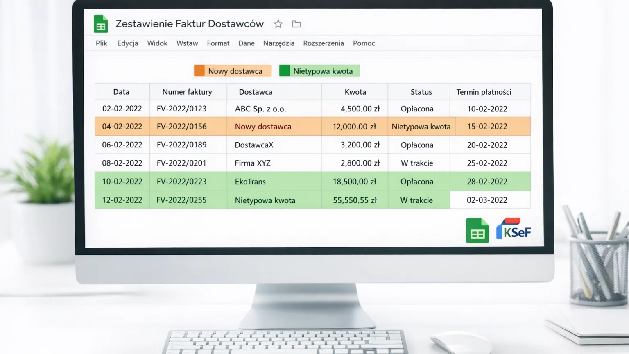Viewport: 629px width, 354px height.
Task: Open the Wstaw menu
Action: coord(187,43)
